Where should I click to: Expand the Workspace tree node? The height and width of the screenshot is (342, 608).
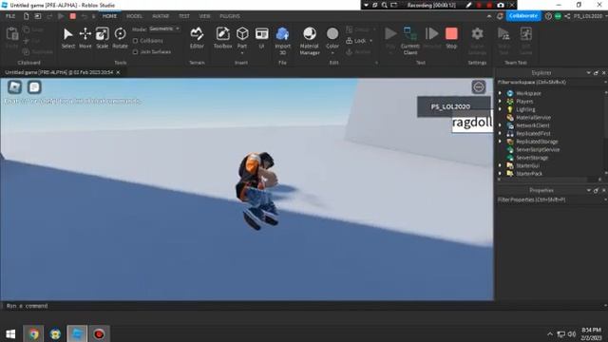coord(500,93)
